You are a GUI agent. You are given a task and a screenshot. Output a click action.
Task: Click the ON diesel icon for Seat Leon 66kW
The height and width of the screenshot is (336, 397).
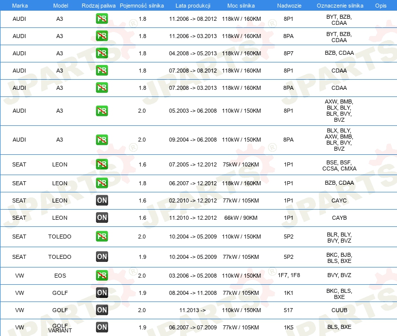coord(102,218)
